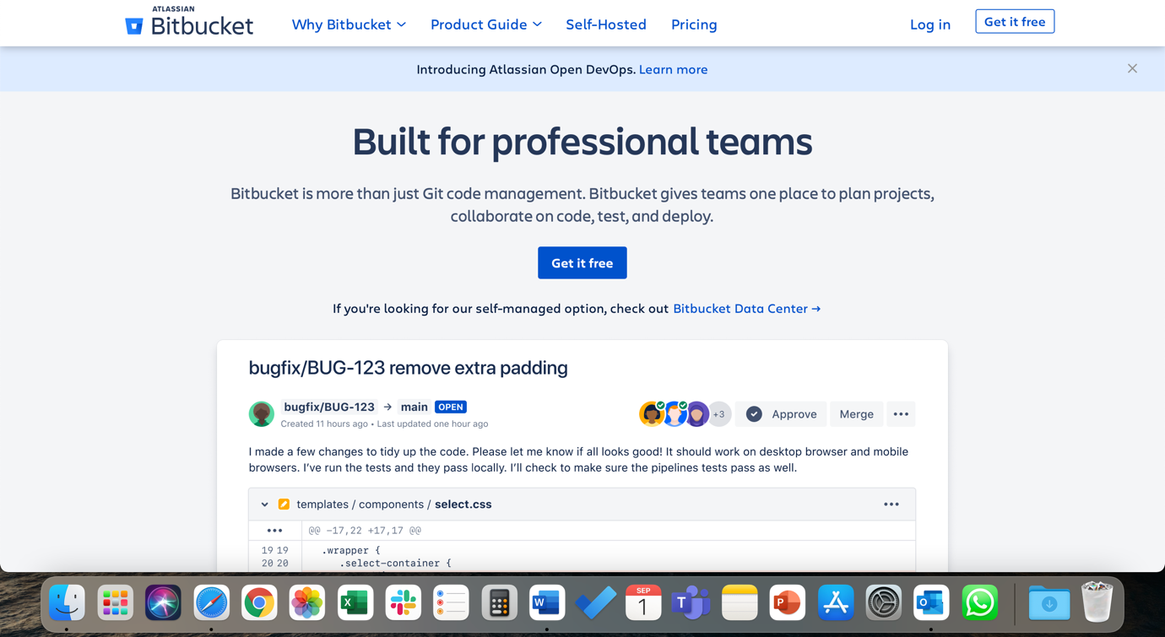Open Microsoft Teams from the dock
This screenshot has width=1165, height=637.
tap(691, 602)
